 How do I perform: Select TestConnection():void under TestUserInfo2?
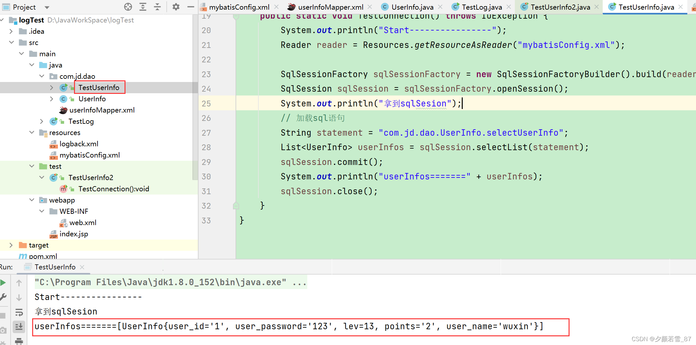pyautogui.click(x=114, y=189)
